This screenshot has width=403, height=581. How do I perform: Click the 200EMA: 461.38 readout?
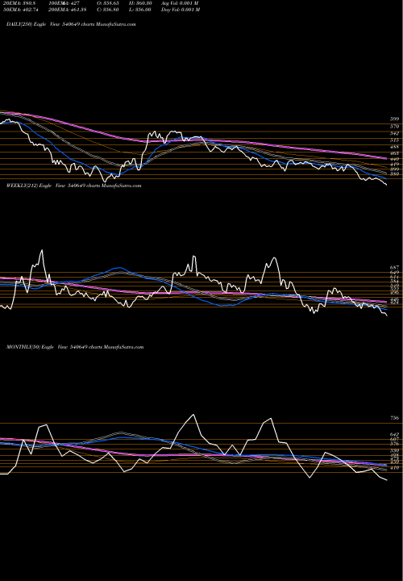coord(68,10)
